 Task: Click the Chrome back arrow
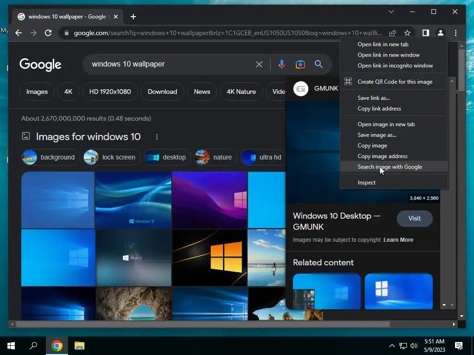19,33
